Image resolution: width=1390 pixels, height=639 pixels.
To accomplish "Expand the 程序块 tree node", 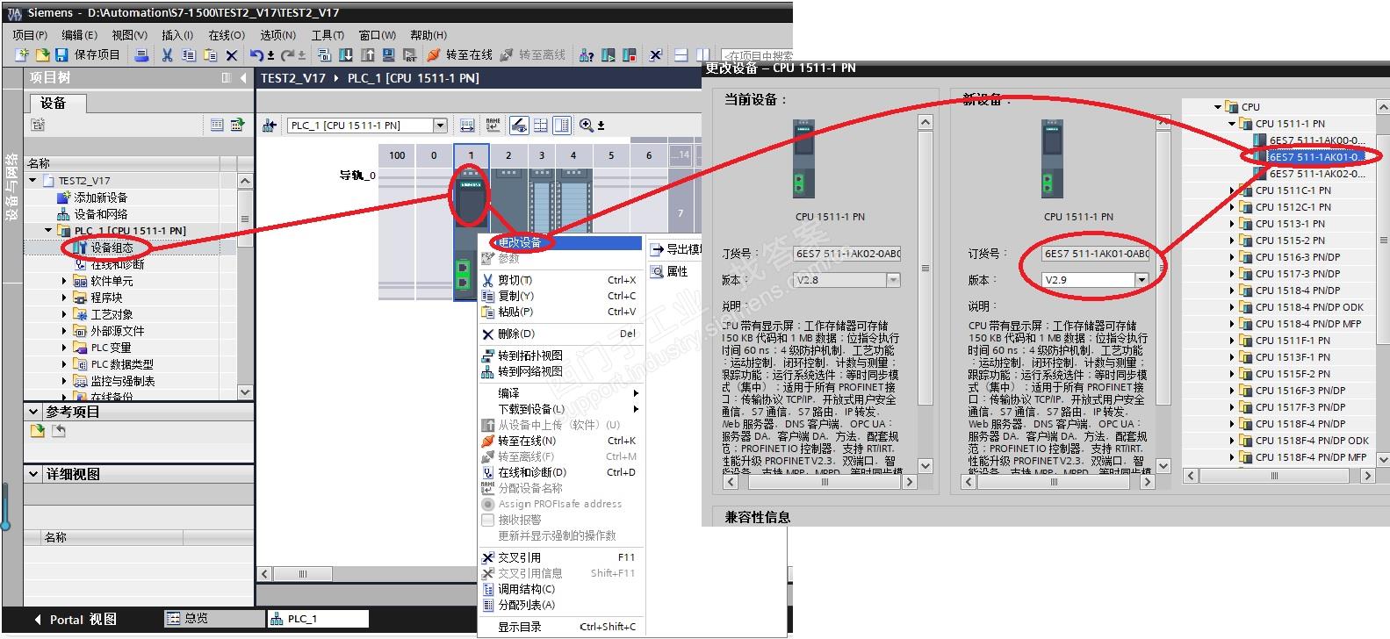I will pyautogui.click(x=64, y=298).
